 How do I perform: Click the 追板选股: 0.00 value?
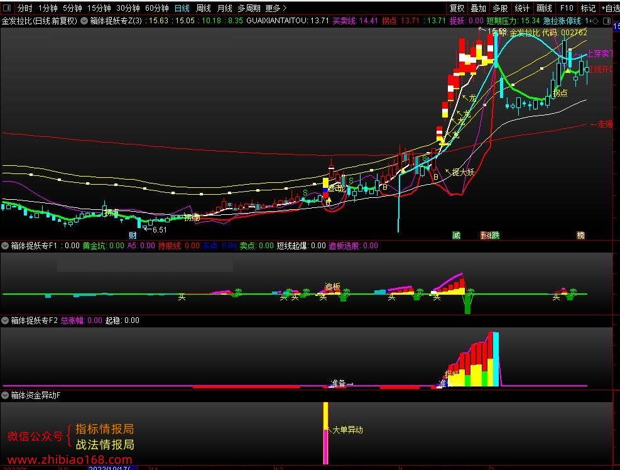click(x=354, y=246)
